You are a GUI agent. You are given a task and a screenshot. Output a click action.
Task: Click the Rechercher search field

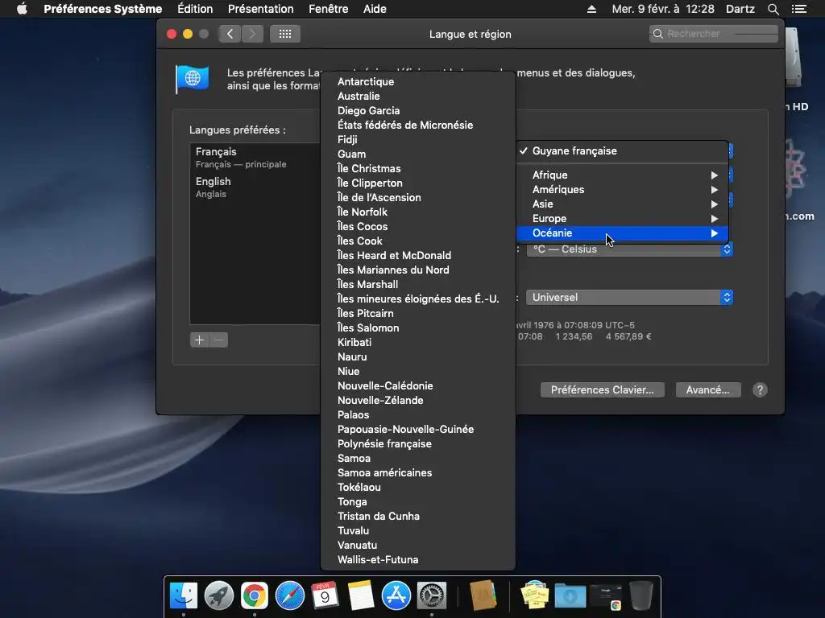pos(714,34)
